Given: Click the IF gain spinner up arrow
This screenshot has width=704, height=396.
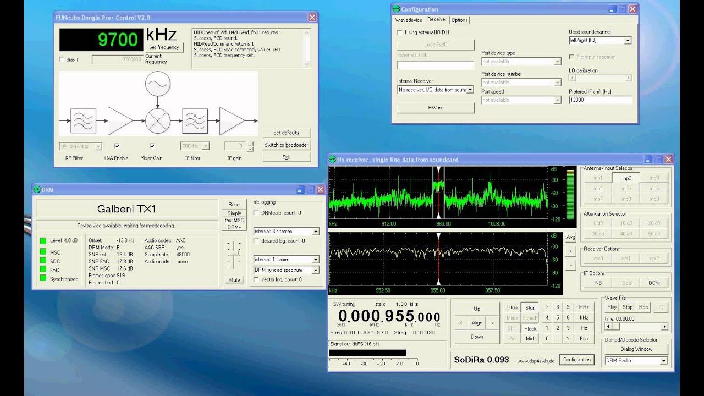Looking at the screenshot, I should tap(250, 144).
